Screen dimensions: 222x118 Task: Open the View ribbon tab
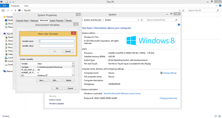click(26, 6)
